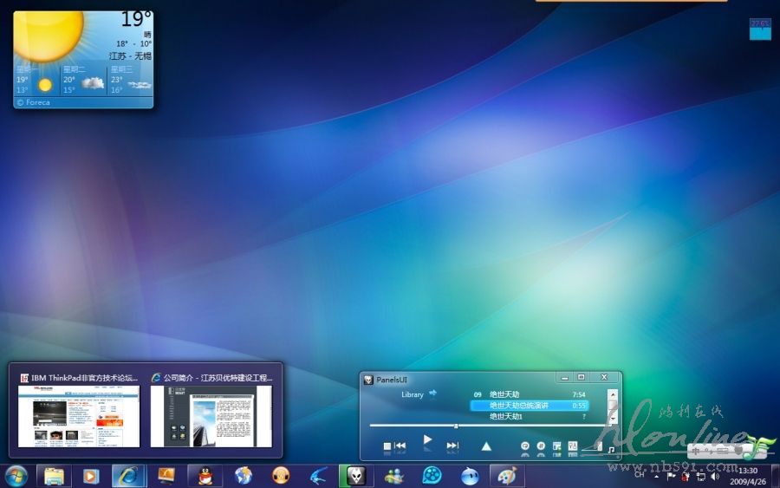Toggle the CH input language indicator
The height and width of the screenshot is (488, 780).
click(x=640, y=474)
